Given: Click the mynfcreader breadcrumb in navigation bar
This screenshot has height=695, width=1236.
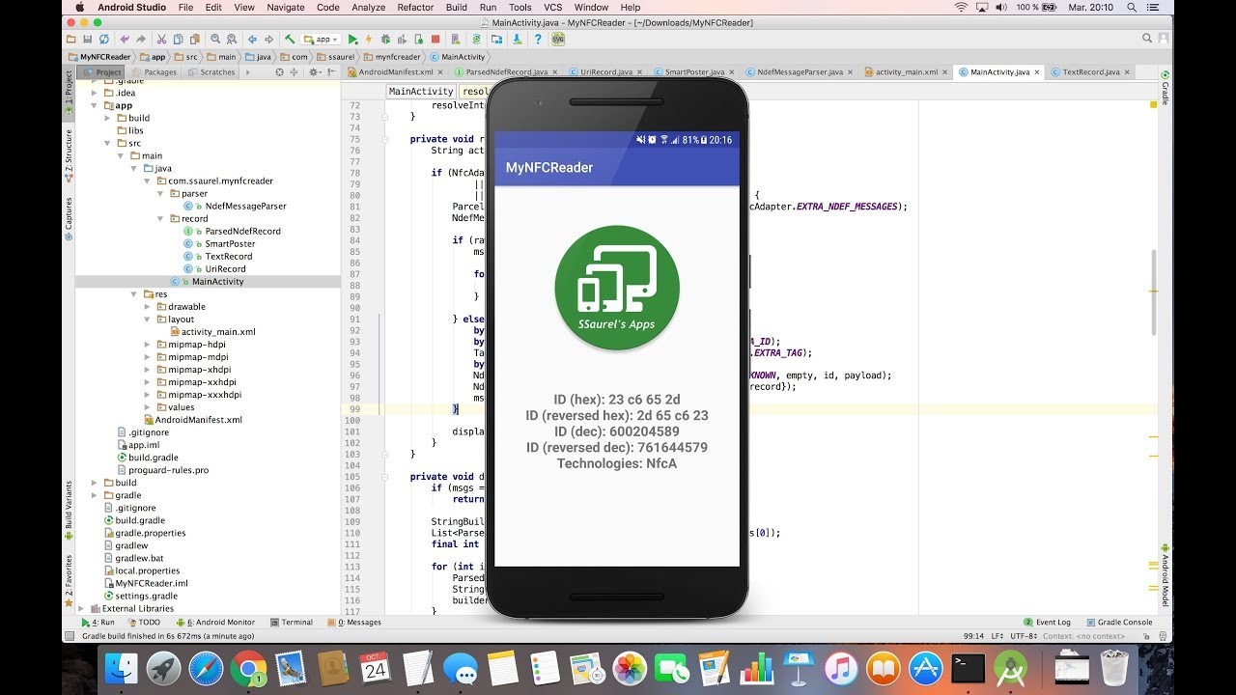Looking at the screenshot, I should tap(392, 57).
